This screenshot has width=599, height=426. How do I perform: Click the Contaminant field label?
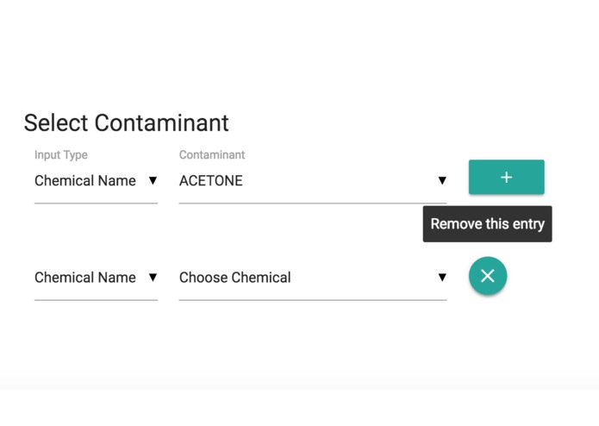pos(212,155)
